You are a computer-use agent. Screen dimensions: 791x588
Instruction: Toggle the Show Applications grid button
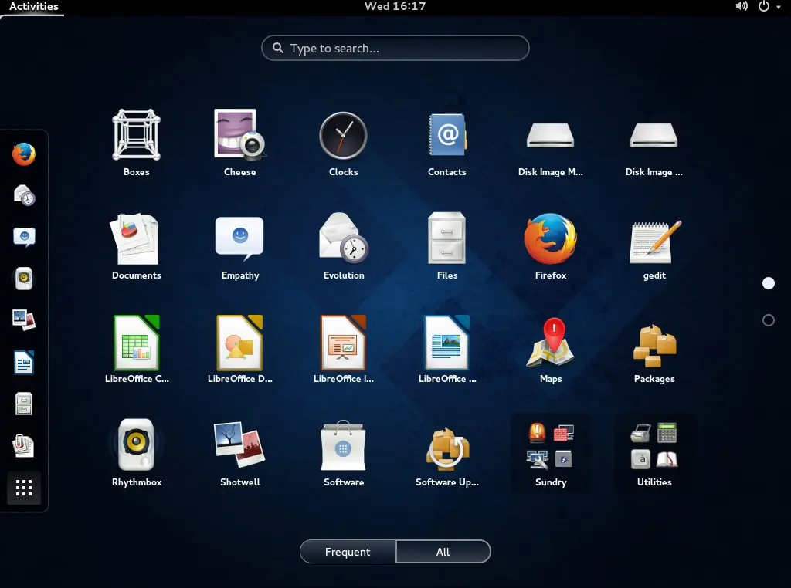pos(24,488)
